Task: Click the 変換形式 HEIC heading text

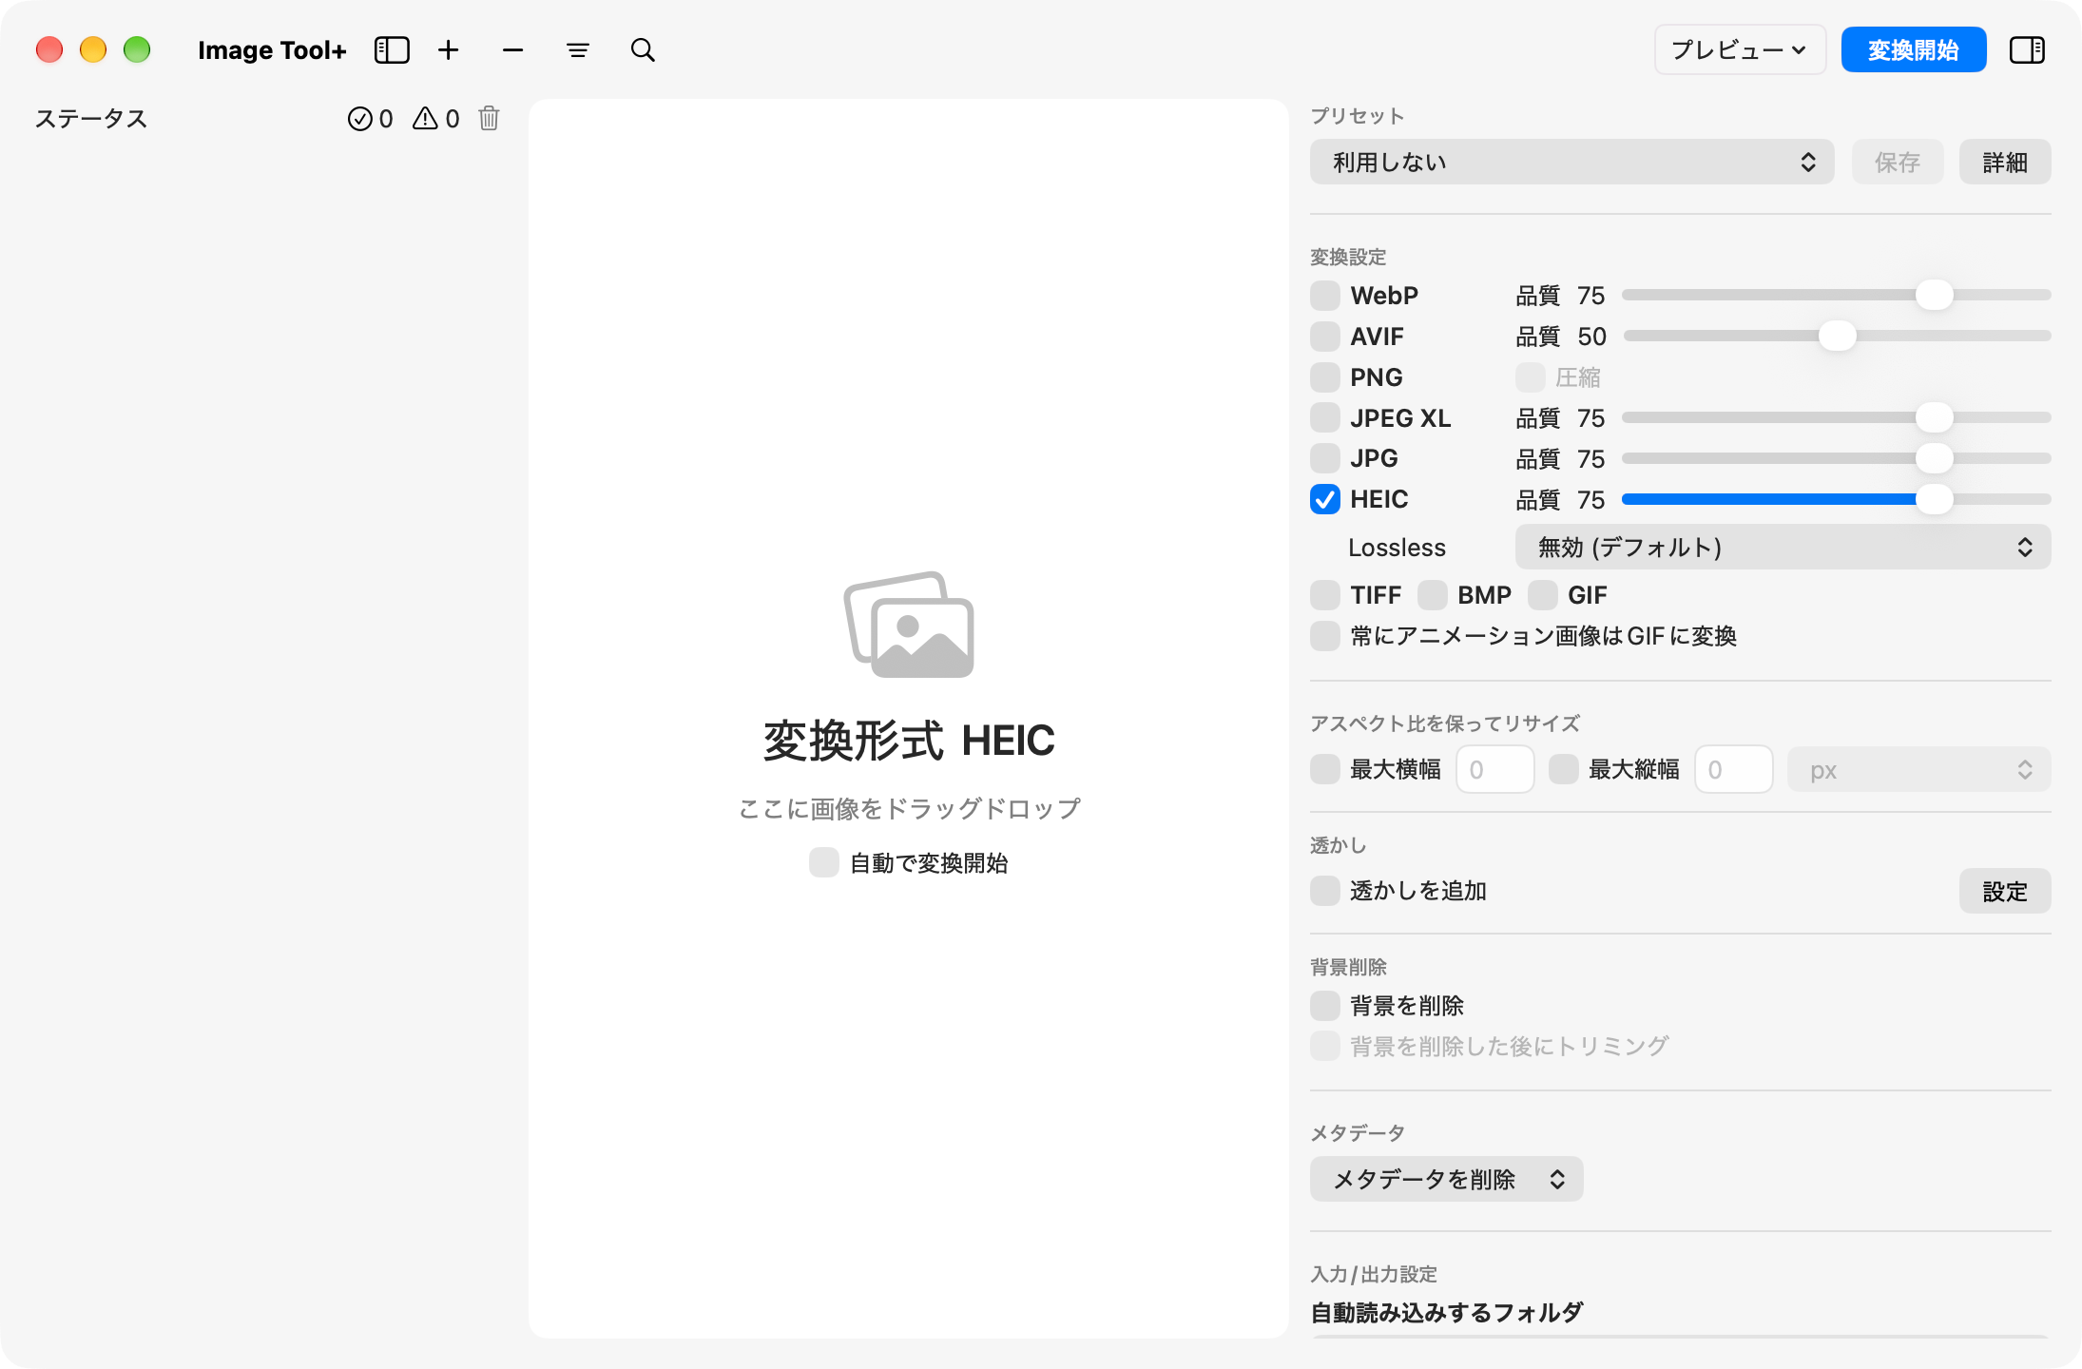Action: click(x=909, y=741)
